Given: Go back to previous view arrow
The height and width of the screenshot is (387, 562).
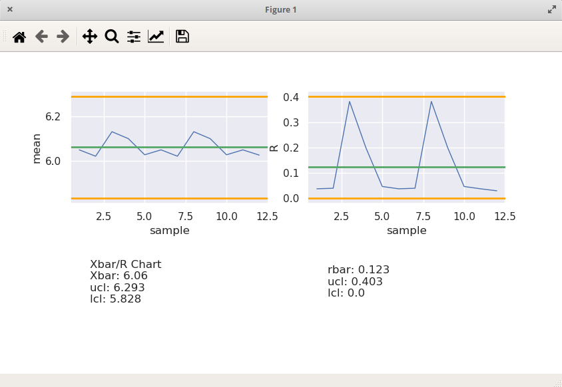Looking at the screenshot, I should pyautogui.click(x=41, y=37).
